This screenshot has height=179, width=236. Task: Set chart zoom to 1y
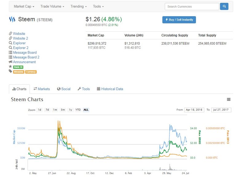coord(70,110)
